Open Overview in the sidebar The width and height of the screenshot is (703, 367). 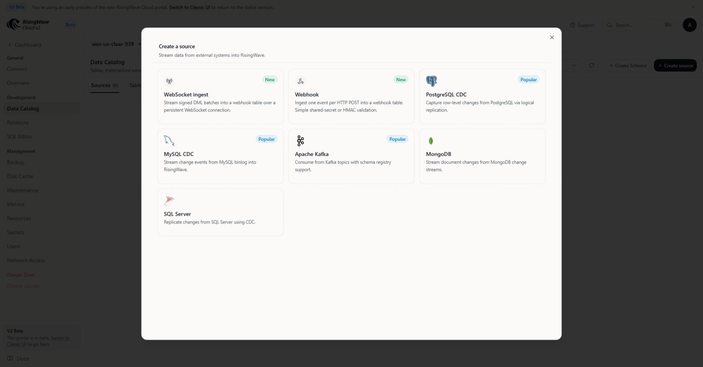tap(18, 83)
